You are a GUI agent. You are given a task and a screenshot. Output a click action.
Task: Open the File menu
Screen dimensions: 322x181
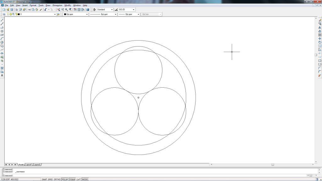6,5
